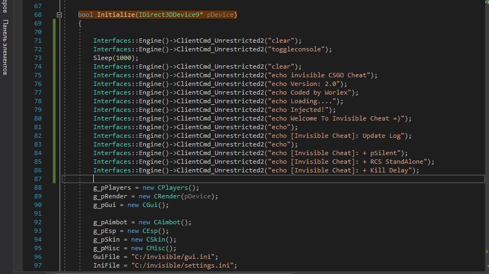Click "echo Welcome To Invisible Cheat =)" string
Image resolution: width=489 pixels, height=274 pixels.
[x=336, y=118]
